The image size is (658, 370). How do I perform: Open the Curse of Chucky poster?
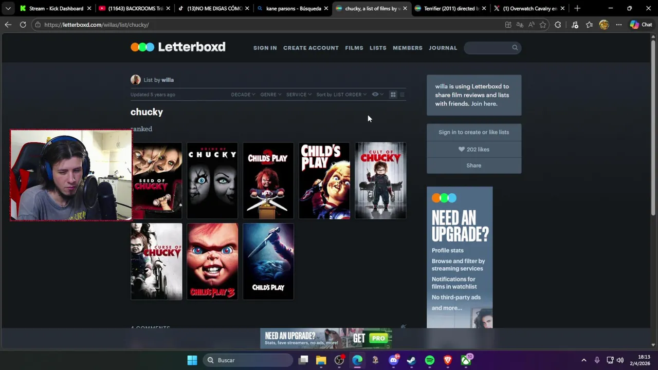tap(156, 262)
